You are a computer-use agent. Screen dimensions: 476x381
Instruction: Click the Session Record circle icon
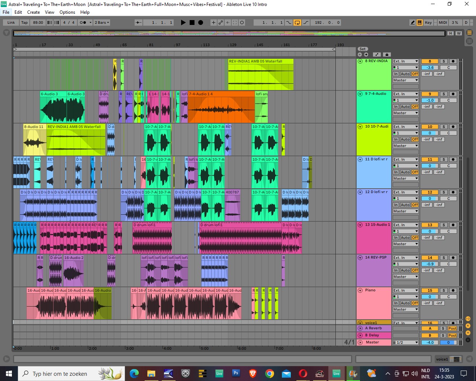pos(242,23)
